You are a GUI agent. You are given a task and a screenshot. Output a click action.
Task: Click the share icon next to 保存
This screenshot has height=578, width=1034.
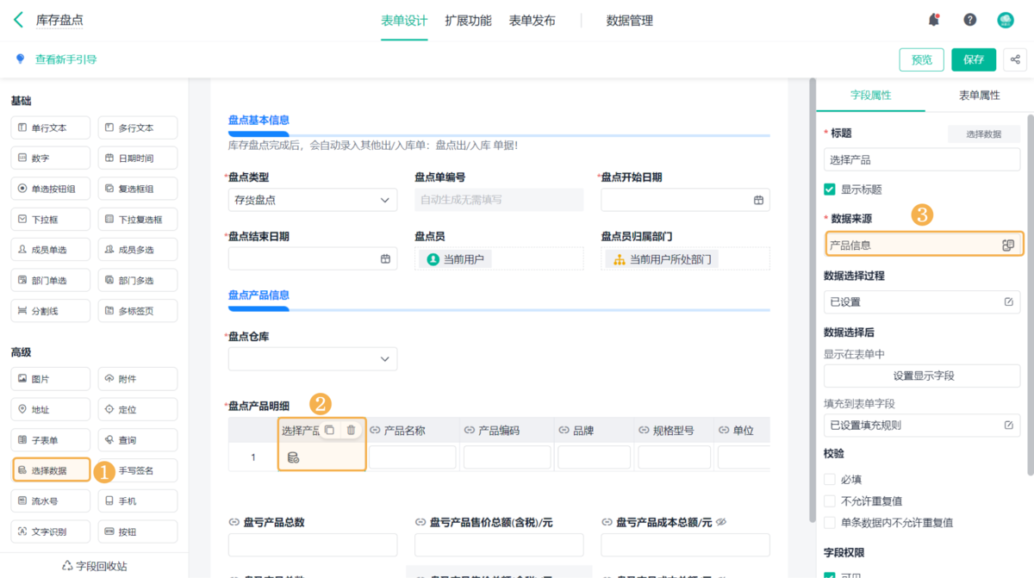pos(1016,59)
